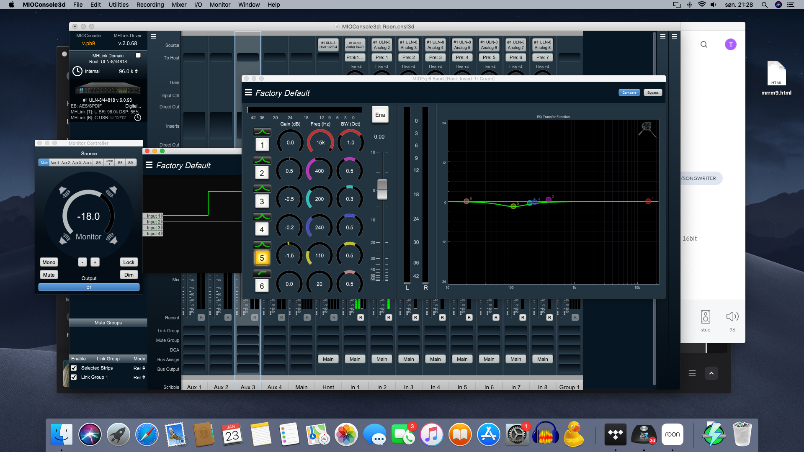
Task: Open Cyberduck from the dock
Action: pos(574,434)
